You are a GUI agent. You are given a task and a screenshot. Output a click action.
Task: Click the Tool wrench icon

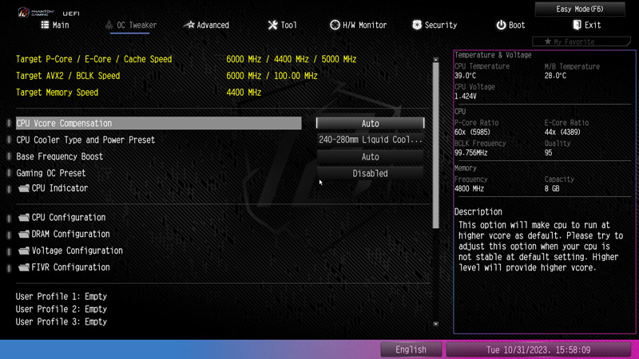[x=272, y=25]
